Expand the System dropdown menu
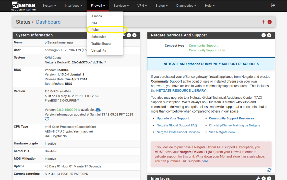The image size is (287, 180). coord(49,6)
